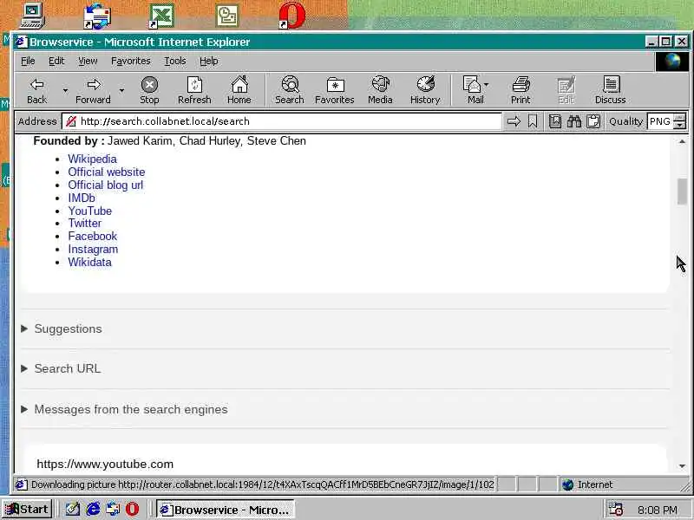Open the Quality PNG dropdown
The image size is (694, 520).
[680, 121]
